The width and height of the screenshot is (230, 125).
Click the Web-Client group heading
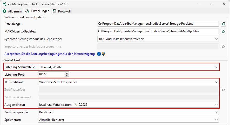point(12,60)
